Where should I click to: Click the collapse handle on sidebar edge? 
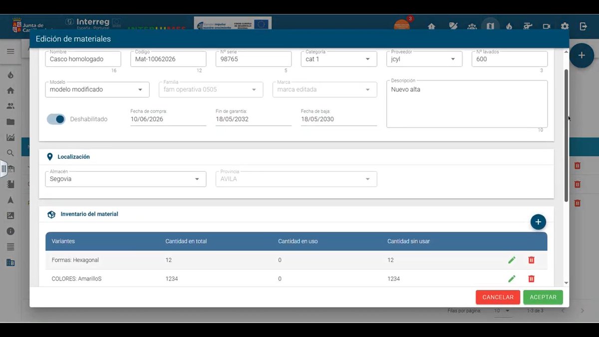[x=3, y=169]
